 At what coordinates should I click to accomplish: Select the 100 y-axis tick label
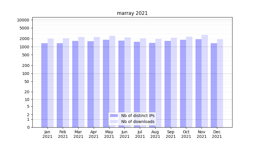26,74
